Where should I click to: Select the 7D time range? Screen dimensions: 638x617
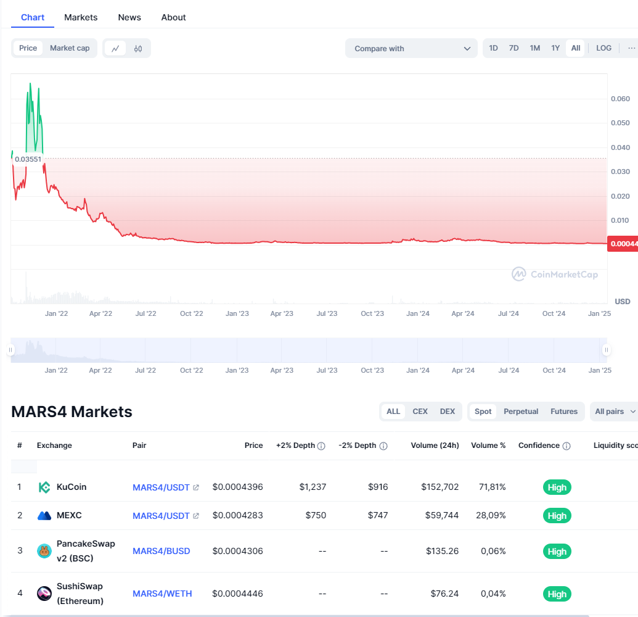tap(514, 48)
